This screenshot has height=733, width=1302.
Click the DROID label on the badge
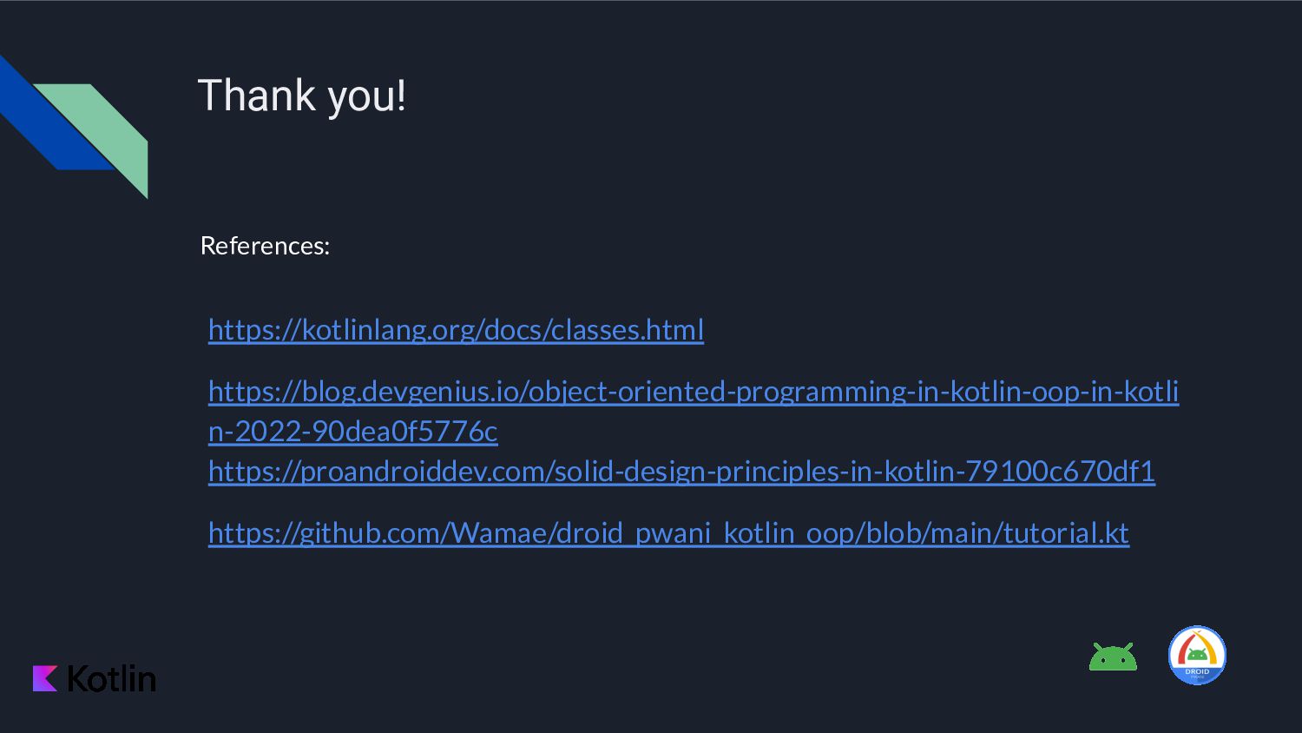point(1197,671)
